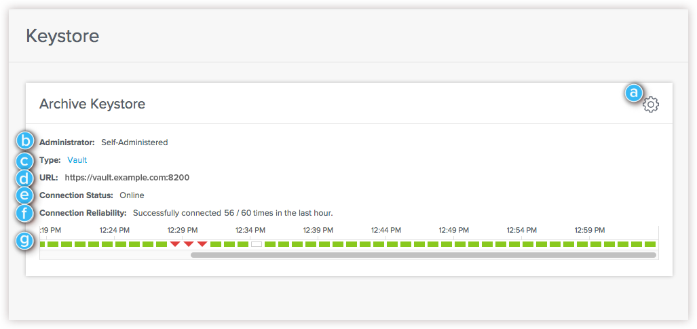
Task: Click the 12:59 PM timeline label
Action: (x=589, y=231)
